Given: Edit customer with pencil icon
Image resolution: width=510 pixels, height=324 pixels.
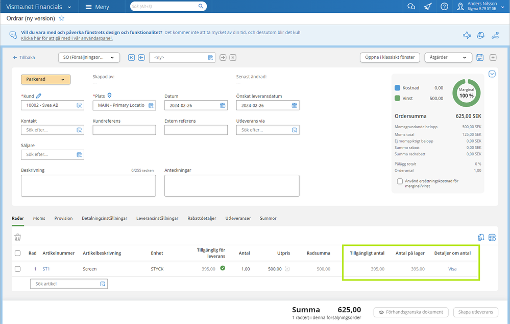Looking at the screenshot, I should point(39,96).
